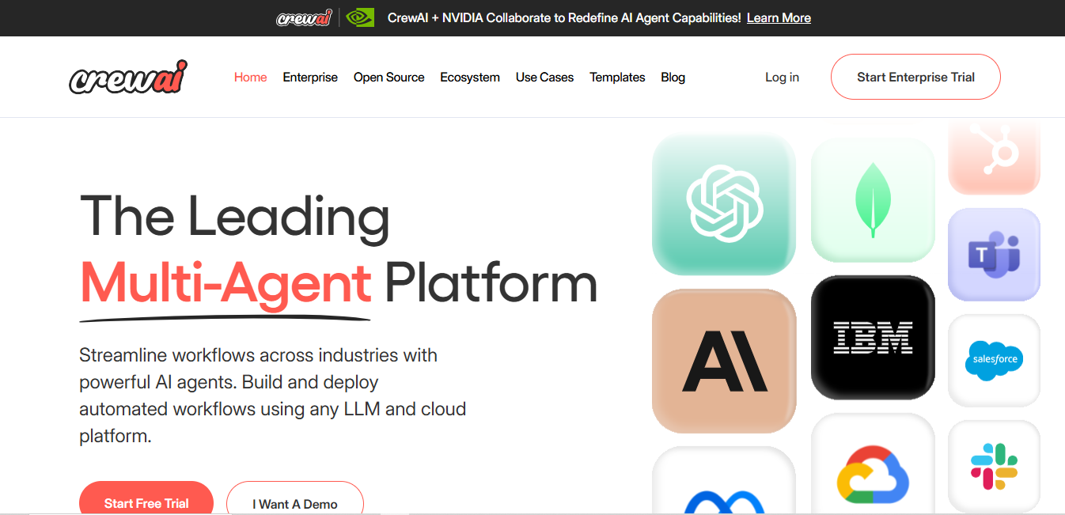Click the 'The Leading' headline text
This screenshot has height=515, width=1065.
coord(235,216)
